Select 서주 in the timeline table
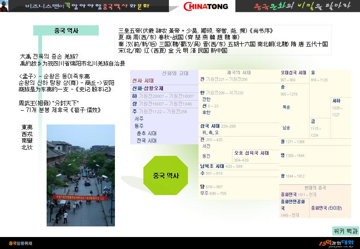360x249 pixels. (139, 119)
